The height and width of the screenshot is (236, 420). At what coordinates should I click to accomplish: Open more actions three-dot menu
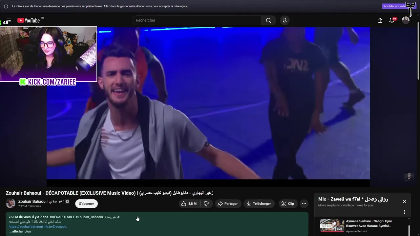(x=304, y=204)
